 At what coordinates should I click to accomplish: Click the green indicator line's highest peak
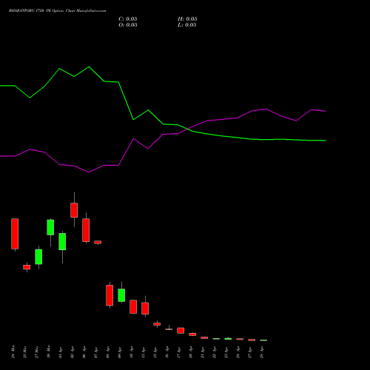click(x=89, y=67)
